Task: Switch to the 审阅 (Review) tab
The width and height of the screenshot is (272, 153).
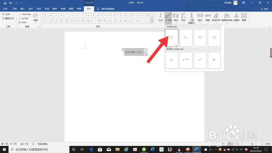Action: [x=63, y=9]
